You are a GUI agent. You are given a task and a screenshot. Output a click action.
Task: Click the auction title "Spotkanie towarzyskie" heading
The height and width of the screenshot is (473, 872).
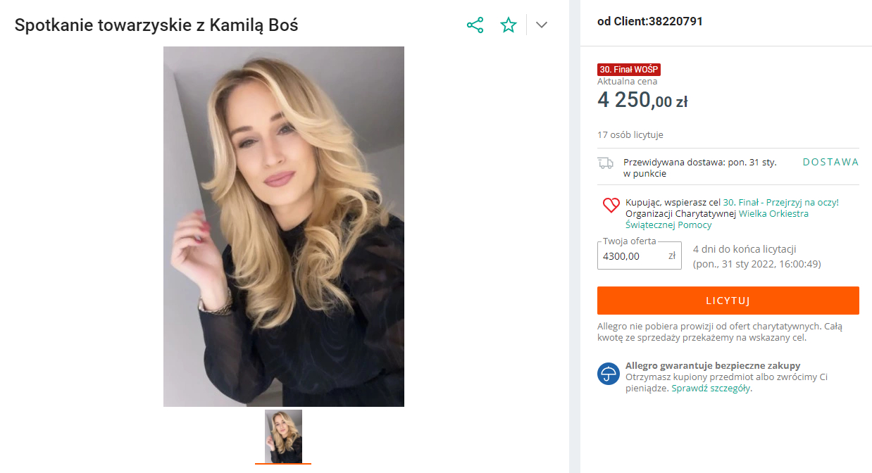[156, 25]
